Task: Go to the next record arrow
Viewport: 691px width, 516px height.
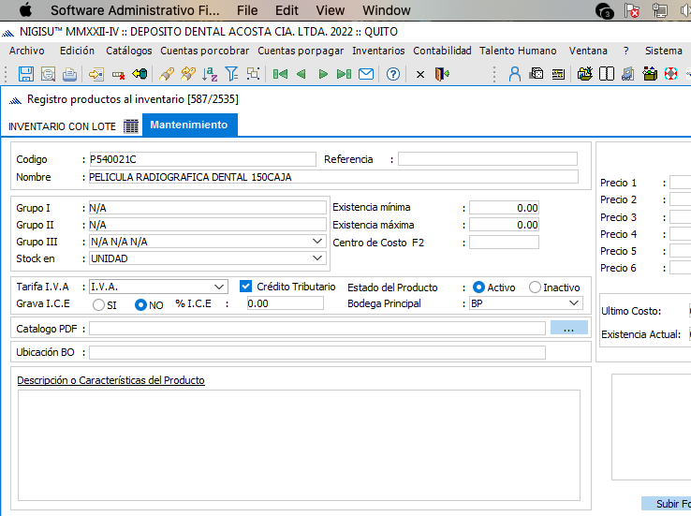Action: click(x=323, y=74)
